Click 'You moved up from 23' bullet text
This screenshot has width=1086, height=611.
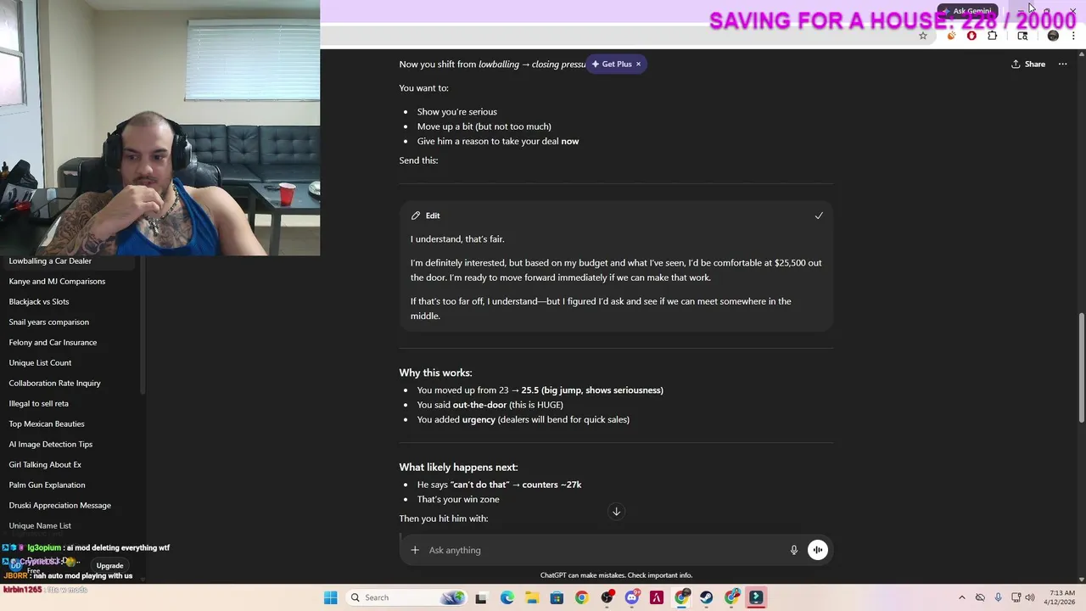point(540,390)
